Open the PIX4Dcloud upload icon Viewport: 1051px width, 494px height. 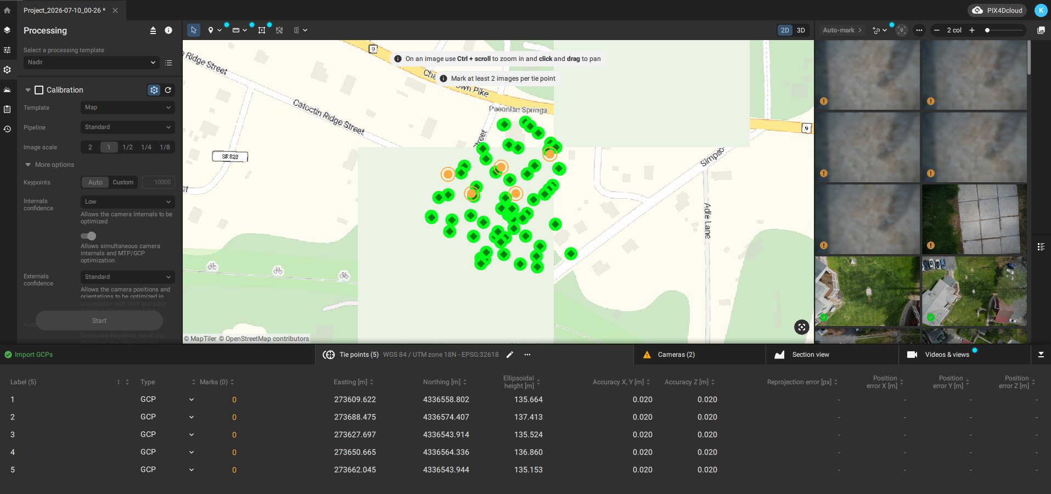tap(977, 10)
